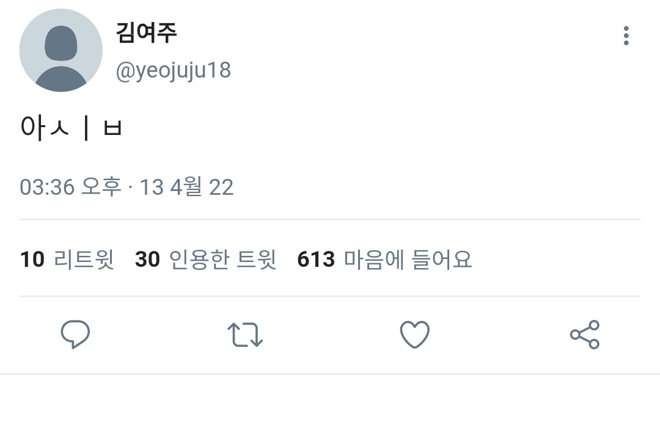The height and width of the screenshot is (436, 660).
Task: Click the date 13 4월 22
Action: 186,187
